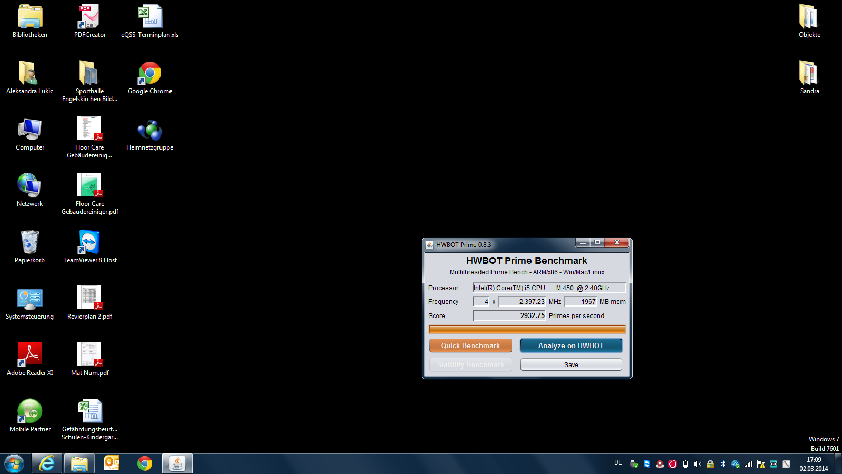842x474 pixels.
Task: Open the clock showing 17:09
Action: pos(814,464)
